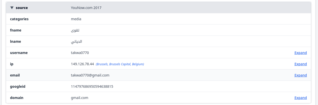Select the categories value media

[76, 19]
